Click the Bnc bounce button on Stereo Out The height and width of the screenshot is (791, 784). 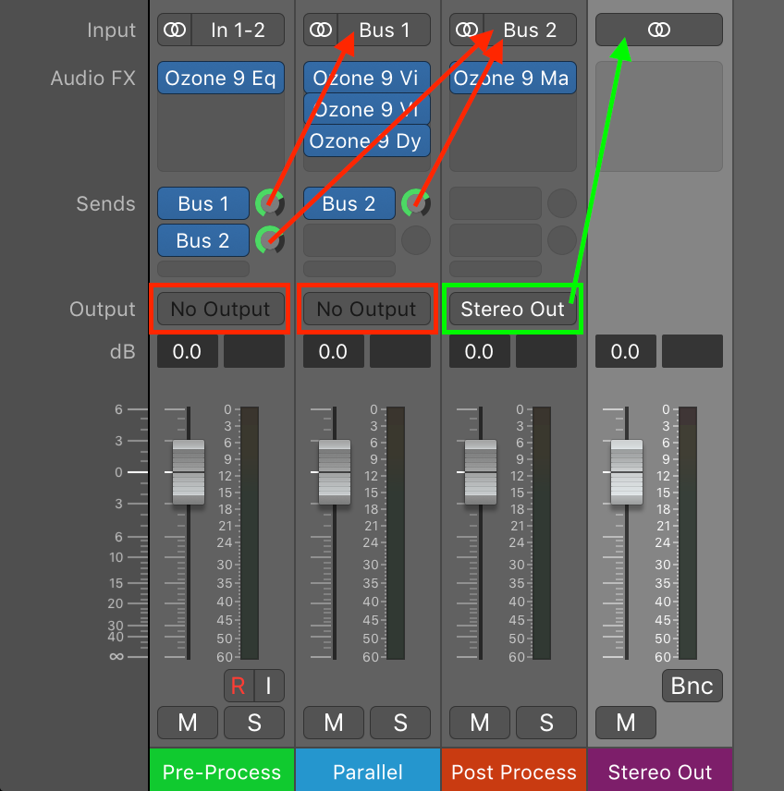692,686
